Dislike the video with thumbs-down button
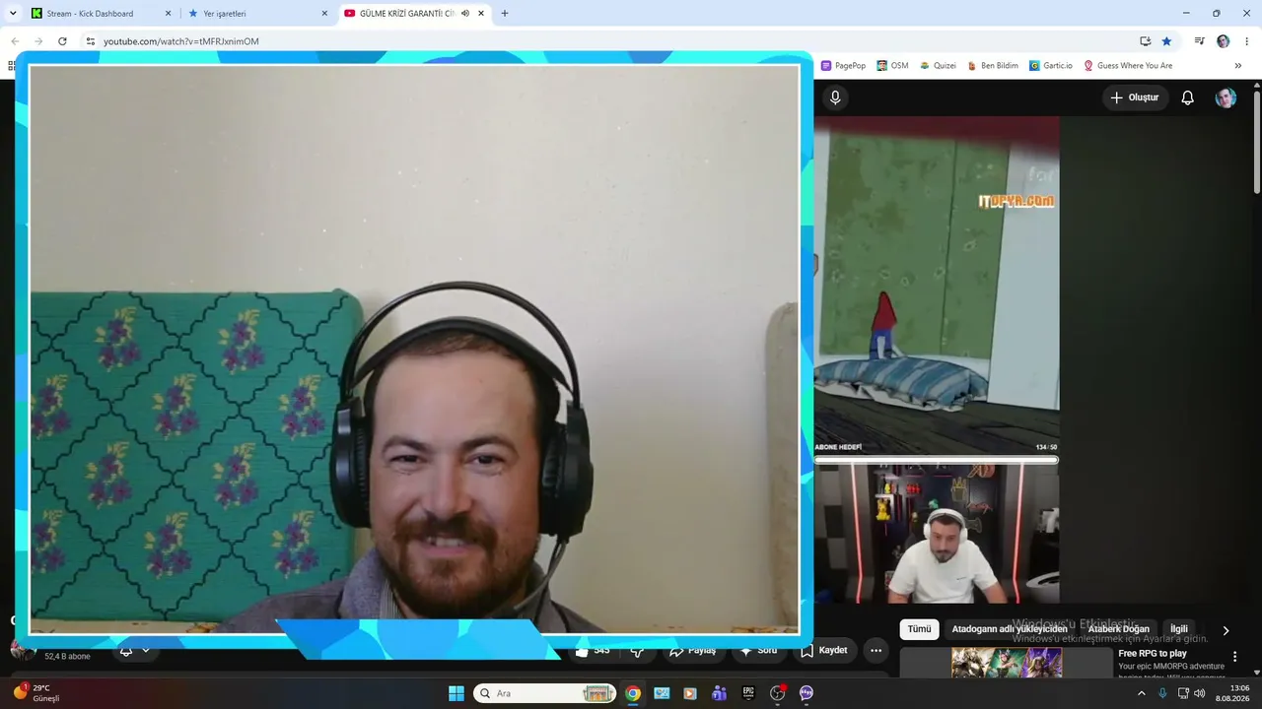The width and height of the screenshot is (1262, 709). coord(638,651)
